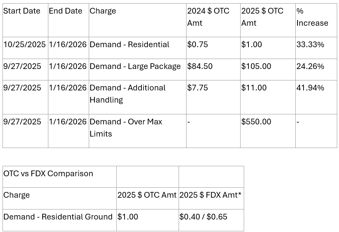Select the Demand - Large Package cell
The image size is (339, 232).
pyautogui.click(x=137, y=69)
